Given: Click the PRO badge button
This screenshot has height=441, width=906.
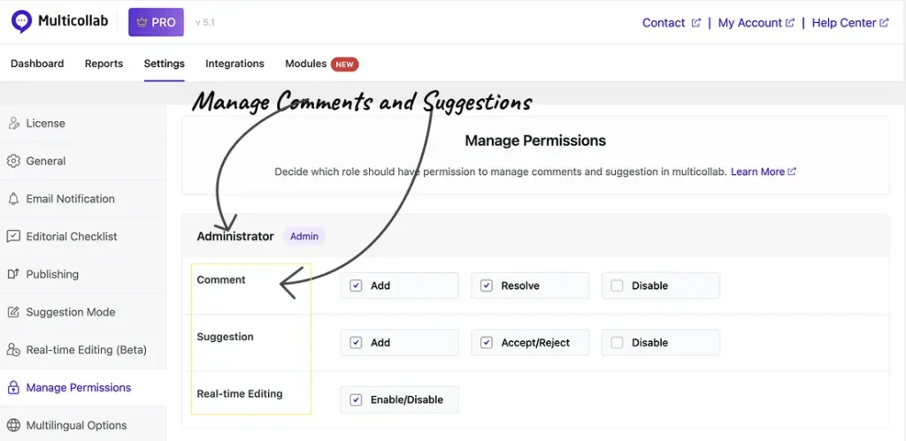Looking at the screenshot, I should click(x=156, y=22).
